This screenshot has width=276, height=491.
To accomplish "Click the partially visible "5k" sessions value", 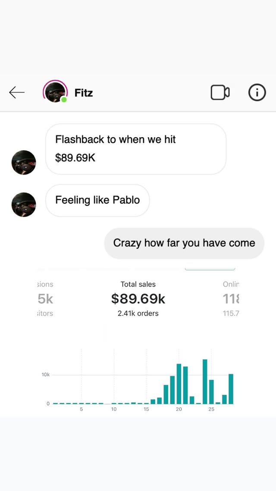I will tap(46, 299).
